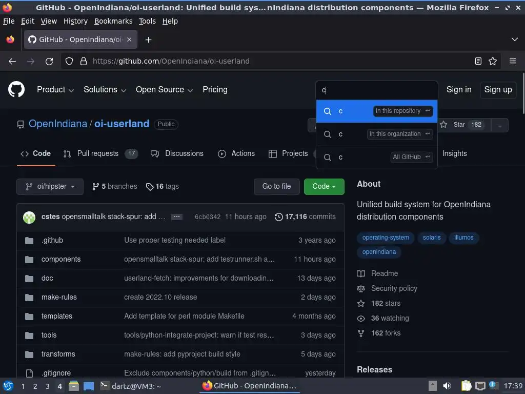
Task: Open the transforms folder
Action: click(x=58, y=354)
